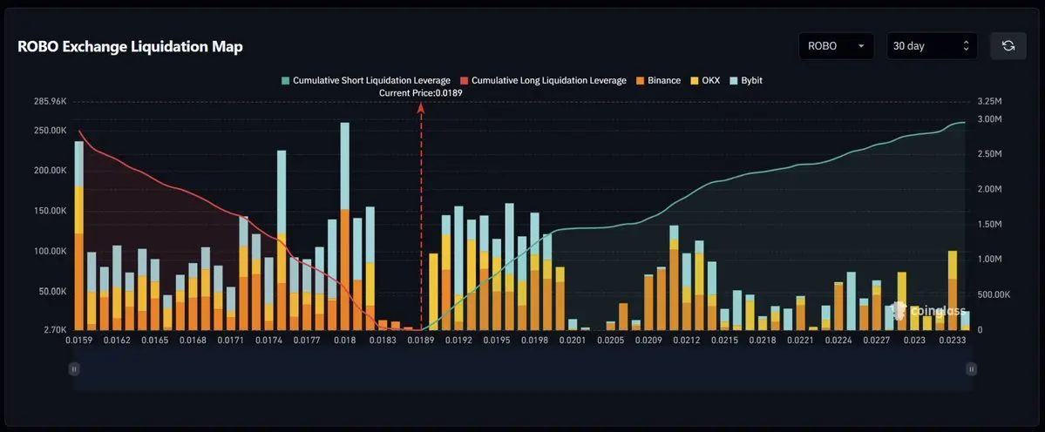The image size is (1045, 432).
Task: Click the left axis value 285.96K
Action: point(51,102)
